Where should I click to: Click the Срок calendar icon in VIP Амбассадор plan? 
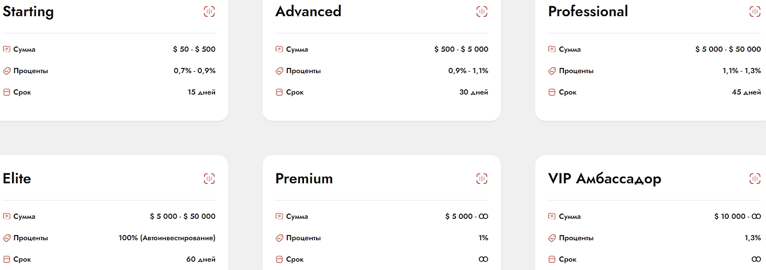tap(552, 260)
